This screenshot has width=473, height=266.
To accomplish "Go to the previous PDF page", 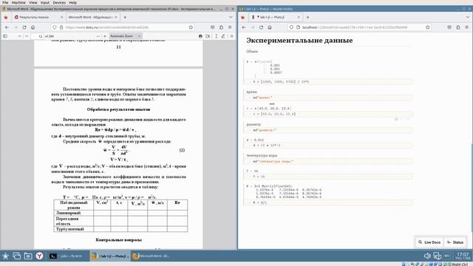I will point(20,36).
